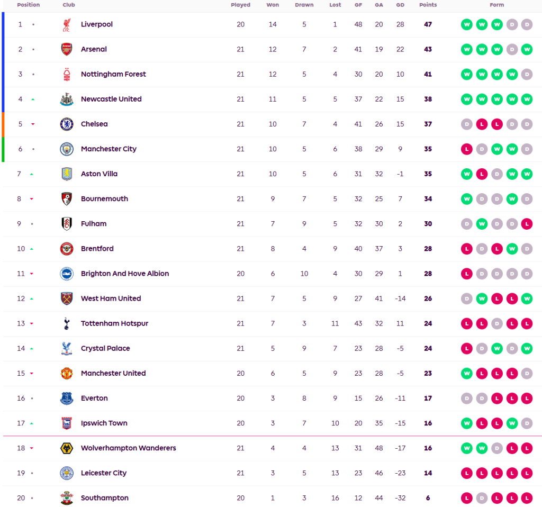
Task: Click the Liverpool club crest icon
Action: click(66, 24)
